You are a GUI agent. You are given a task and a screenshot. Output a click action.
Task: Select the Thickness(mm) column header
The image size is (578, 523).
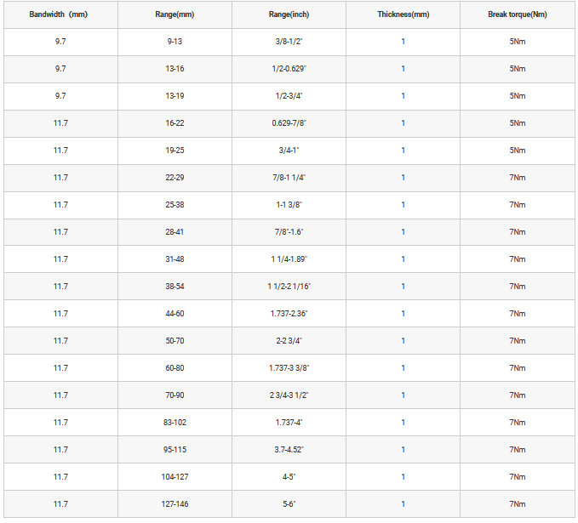point(403,15)
